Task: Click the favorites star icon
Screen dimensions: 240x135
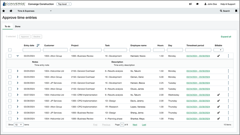Action: click(x=4, y=11)
